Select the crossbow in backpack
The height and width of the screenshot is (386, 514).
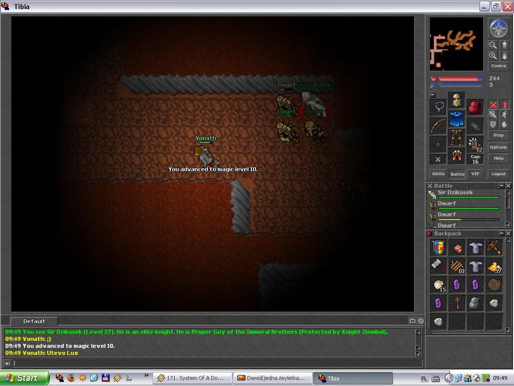coord(494,248)
